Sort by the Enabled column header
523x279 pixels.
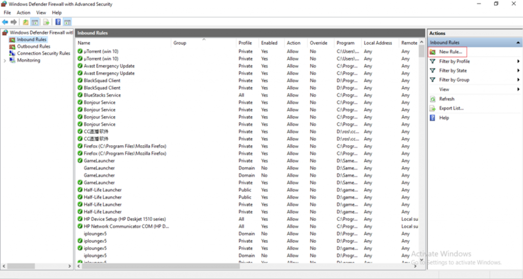click(x=269, y=43)
